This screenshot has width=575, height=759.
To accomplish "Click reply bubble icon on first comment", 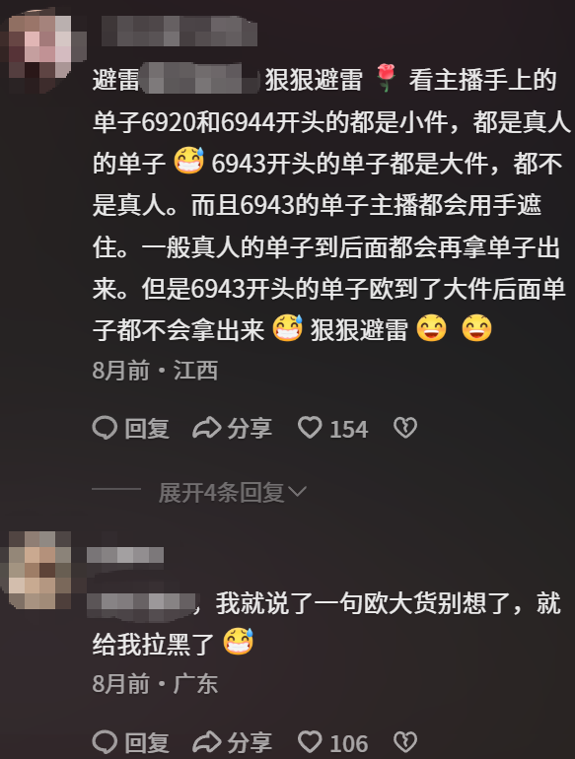I will click(x=105, y=428).
